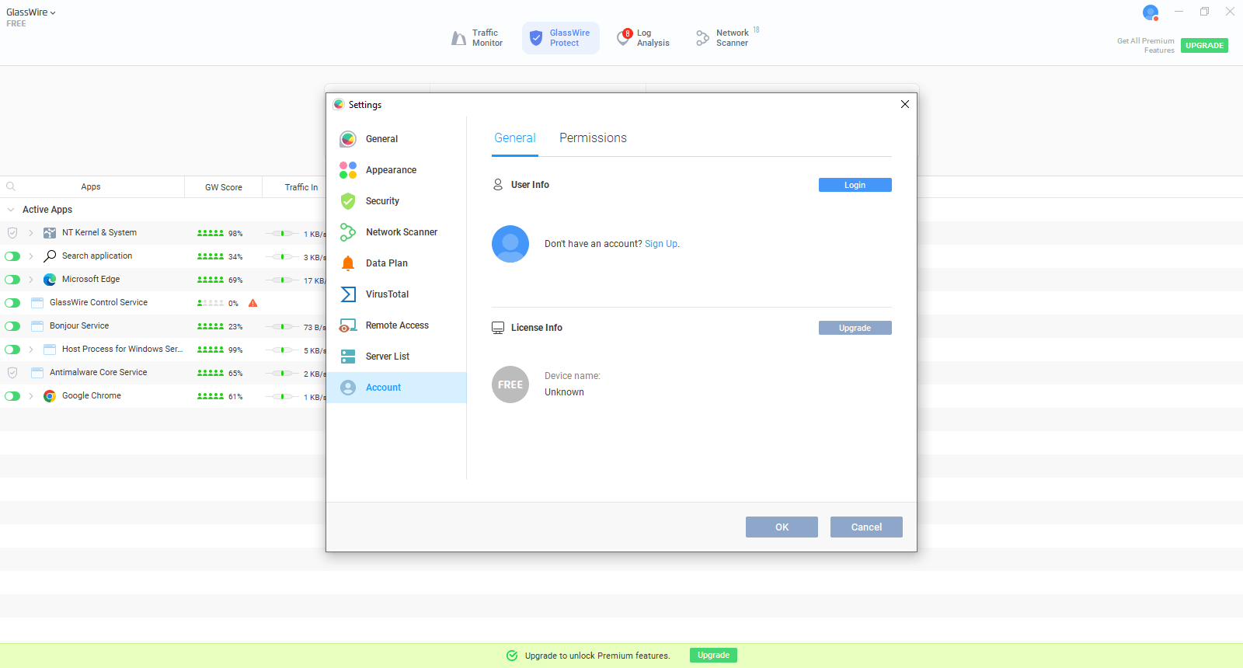Close the Settings dialog with X
Viewport: 1243px width, 668px height.
pyautogui.click(x=905, y=104)
